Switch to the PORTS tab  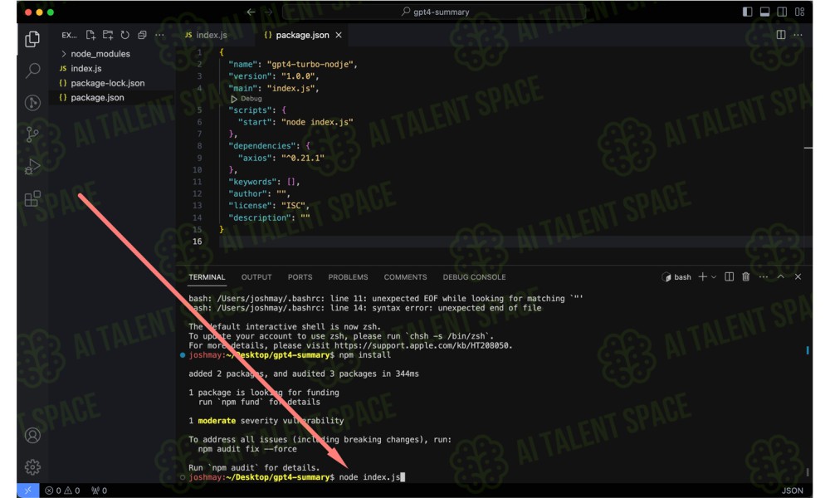pos(300,277)
